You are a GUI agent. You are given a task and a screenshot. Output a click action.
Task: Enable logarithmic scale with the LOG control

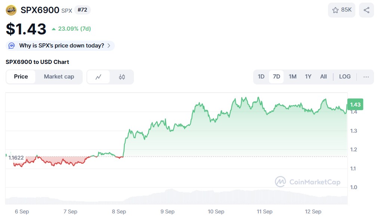(x=344, y=77)
